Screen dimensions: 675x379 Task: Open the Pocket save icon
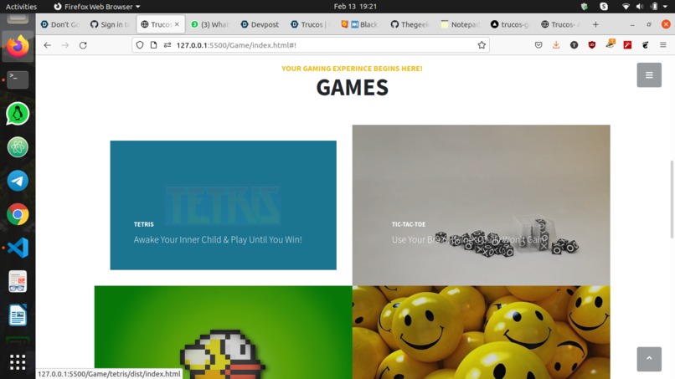tap(538, 44)
